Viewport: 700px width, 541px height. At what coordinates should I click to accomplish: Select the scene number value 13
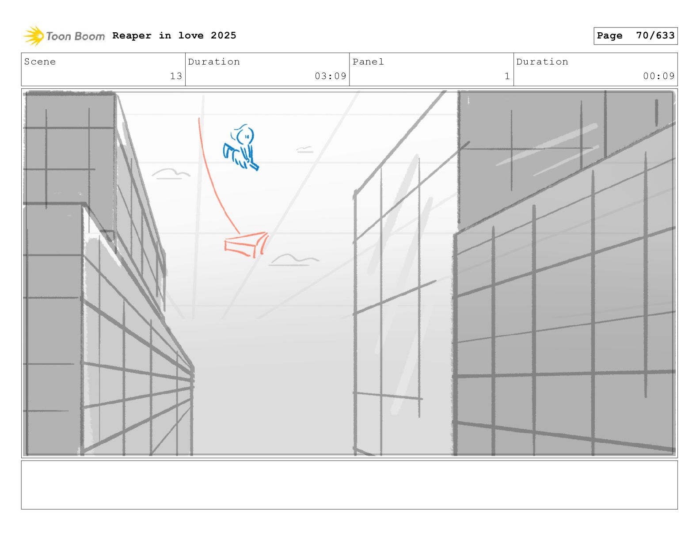coord(176,76)
